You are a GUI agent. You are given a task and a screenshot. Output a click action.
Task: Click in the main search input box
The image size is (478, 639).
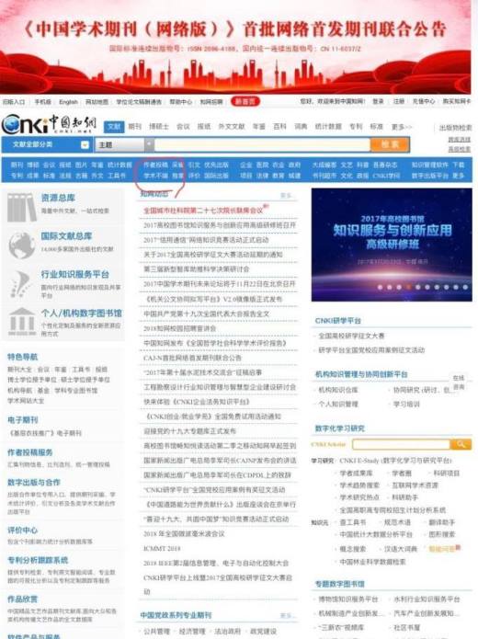pyautogui.click(x=262, y=144)
